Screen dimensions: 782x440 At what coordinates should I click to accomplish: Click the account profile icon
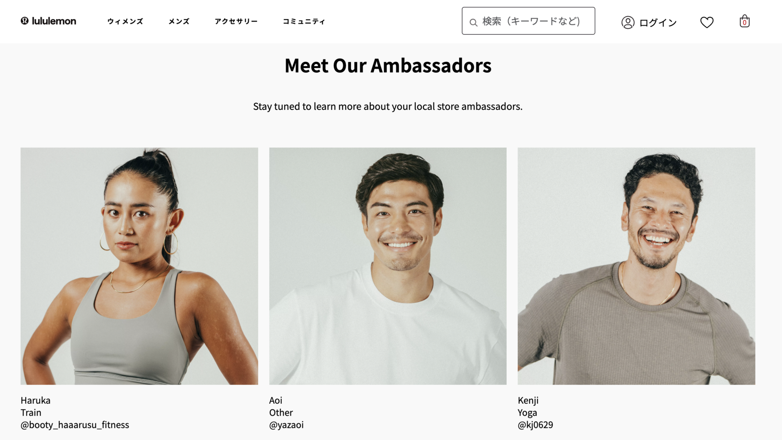(628, 22)
